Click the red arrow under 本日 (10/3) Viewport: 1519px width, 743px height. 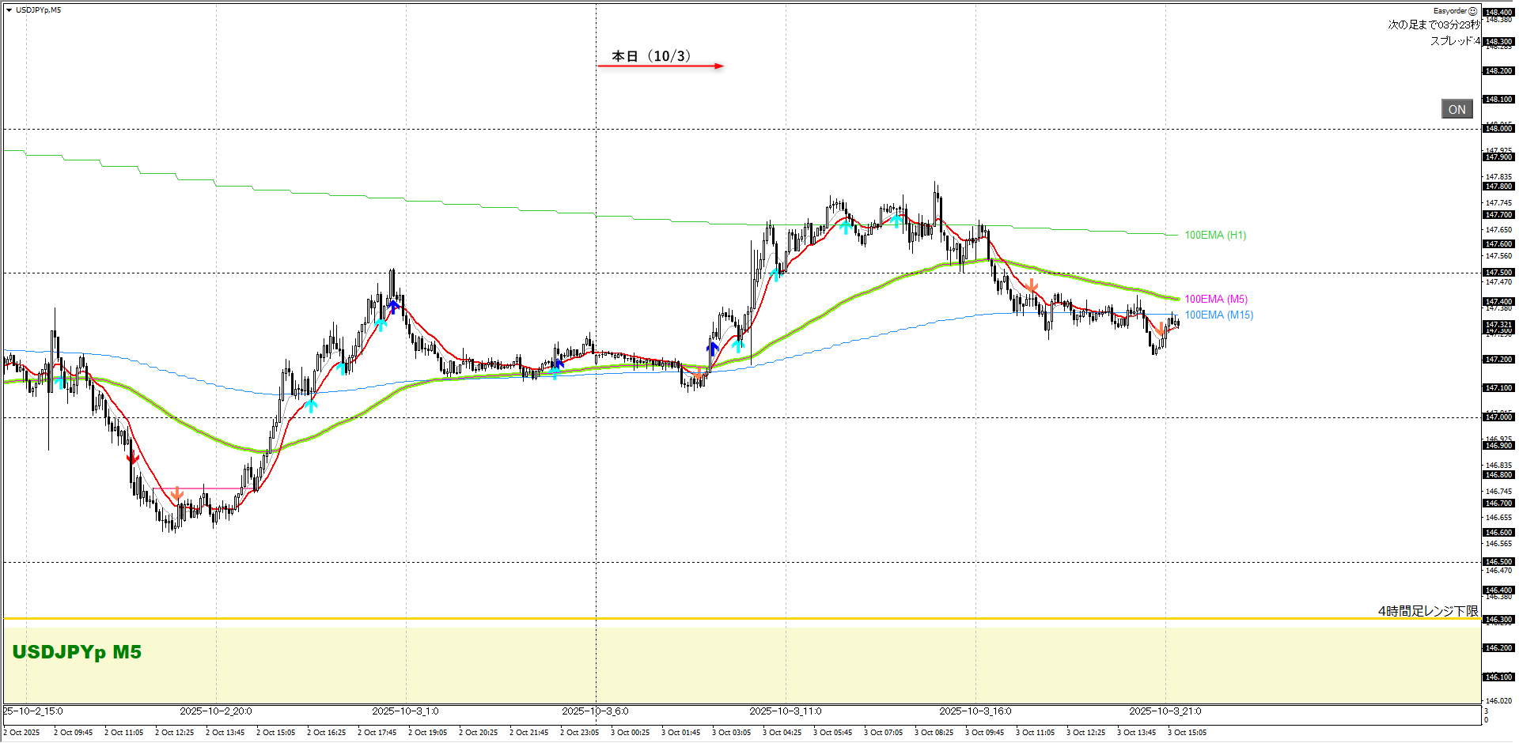(660, 66)
